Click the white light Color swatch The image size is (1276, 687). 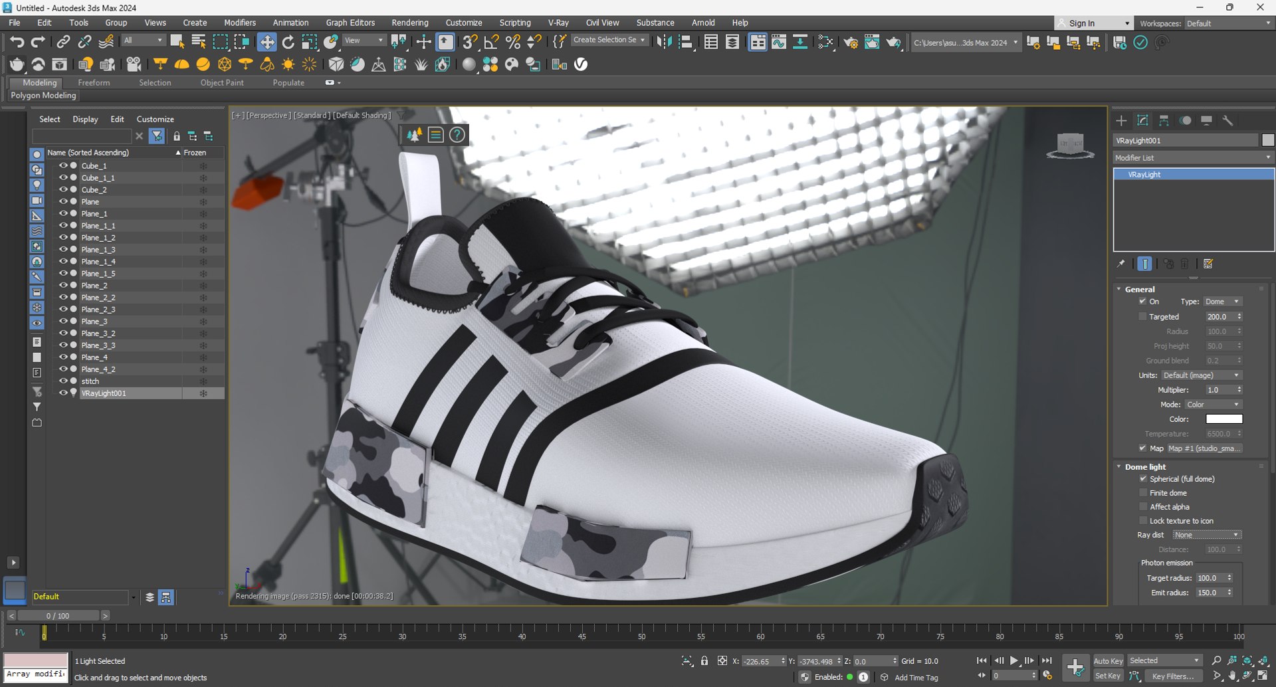click(1224, 419)
